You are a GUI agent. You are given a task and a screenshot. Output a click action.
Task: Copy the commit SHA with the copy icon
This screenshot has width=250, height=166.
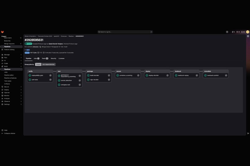tap(40, 47)
